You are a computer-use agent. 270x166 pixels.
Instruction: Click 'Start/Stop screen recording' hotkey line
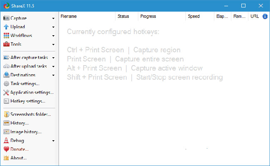pyautogui.click(x=145, y=78)
